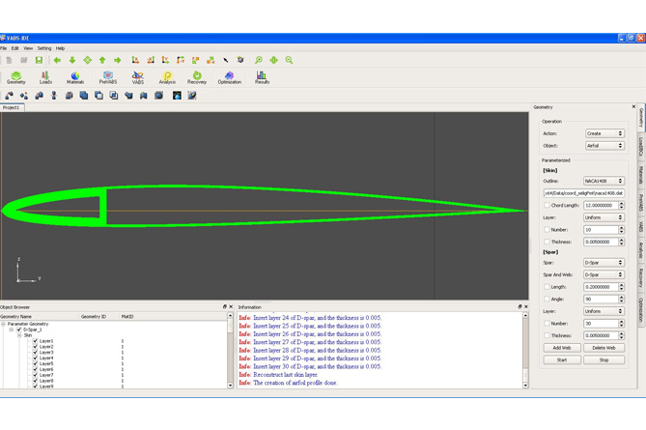This screenshot has width=646, height=430.
Task: Click the airfoil data file path field
Action: point(583,193)
